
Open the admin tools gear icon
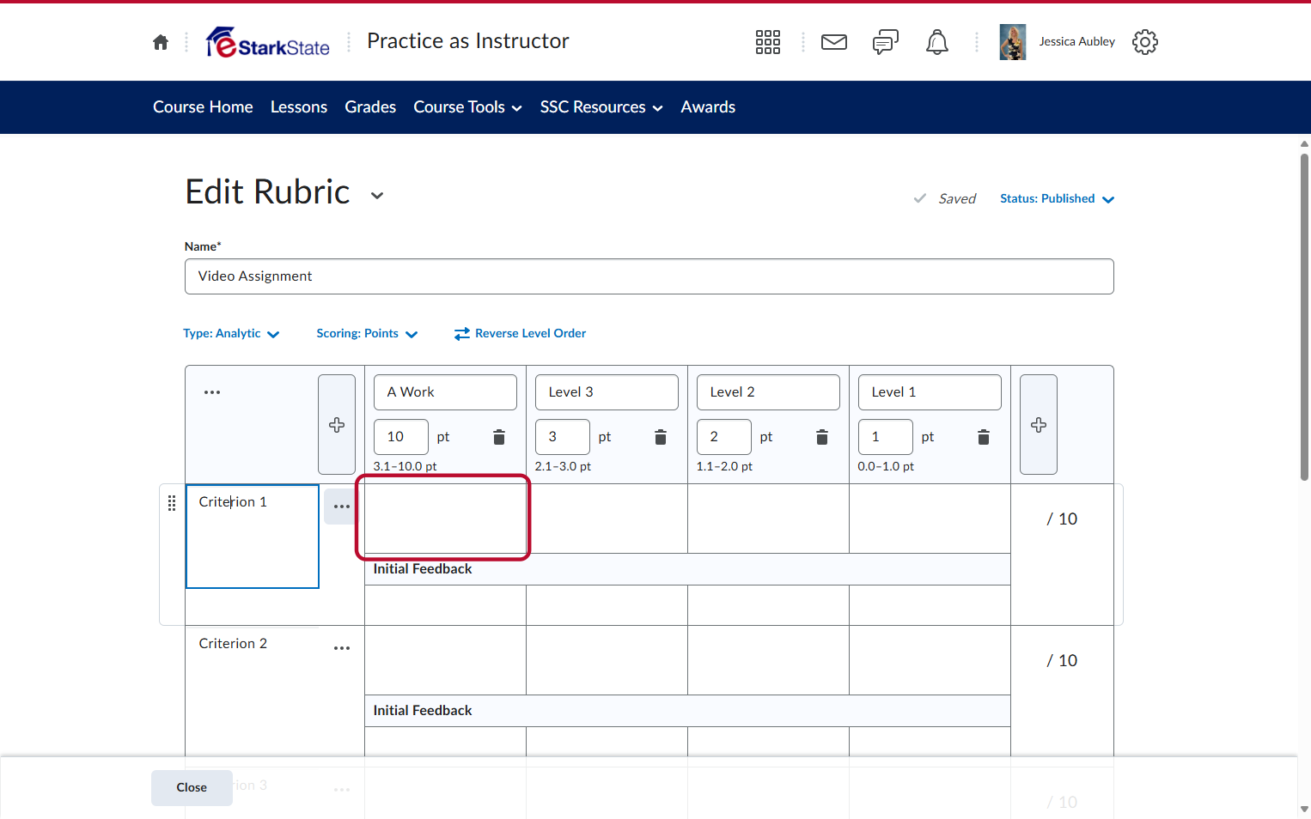pyautogui.click(x=1145, y=42)
